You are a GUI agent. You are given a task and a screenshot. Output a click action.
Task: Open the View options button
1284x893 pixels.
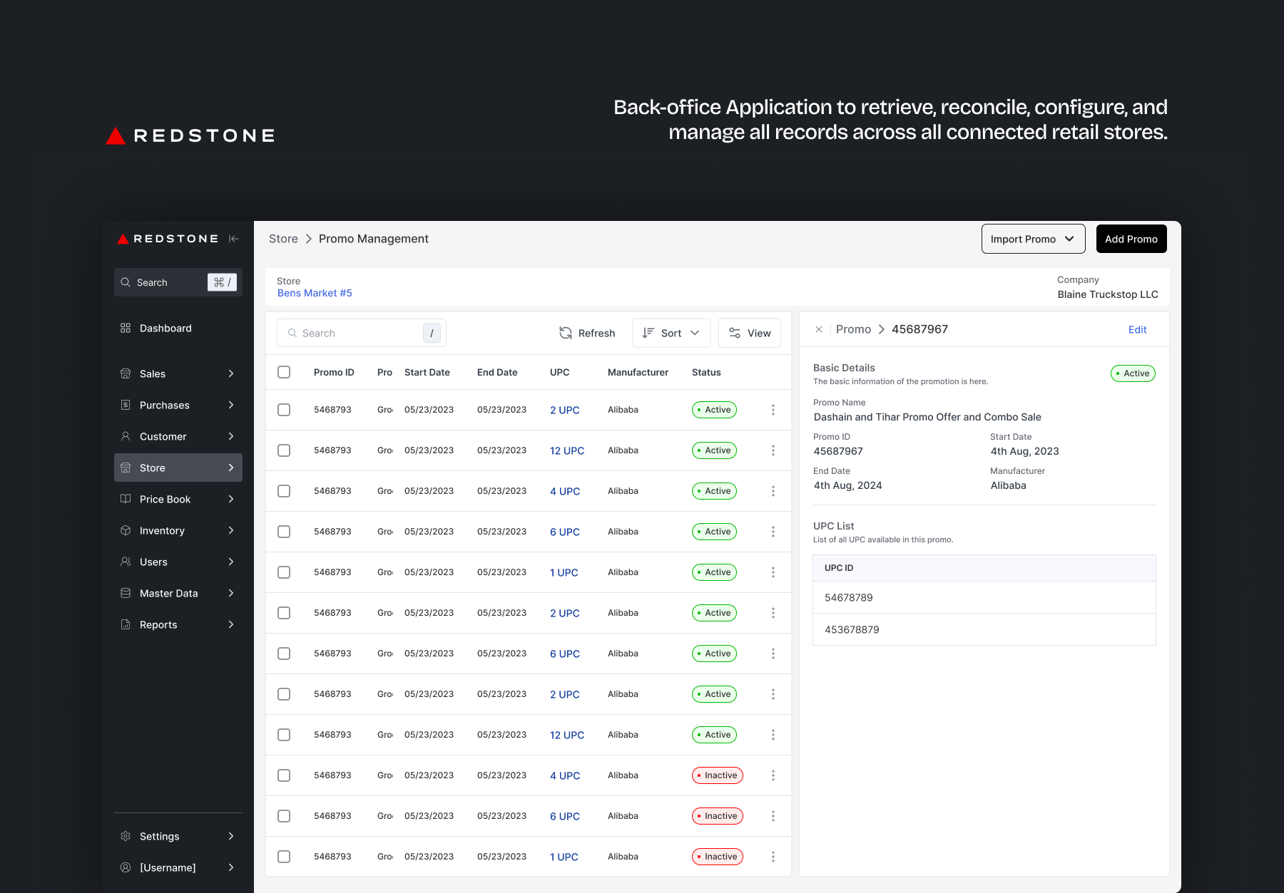(750, 333)
